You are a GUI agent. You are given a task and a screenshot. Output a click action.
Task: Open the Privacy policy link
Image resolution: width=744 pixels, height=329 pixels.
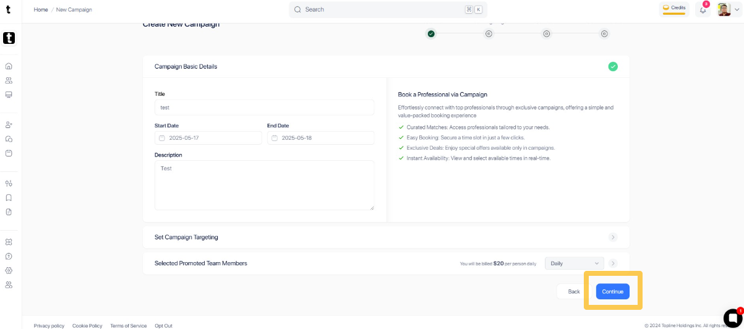[49, 325]
